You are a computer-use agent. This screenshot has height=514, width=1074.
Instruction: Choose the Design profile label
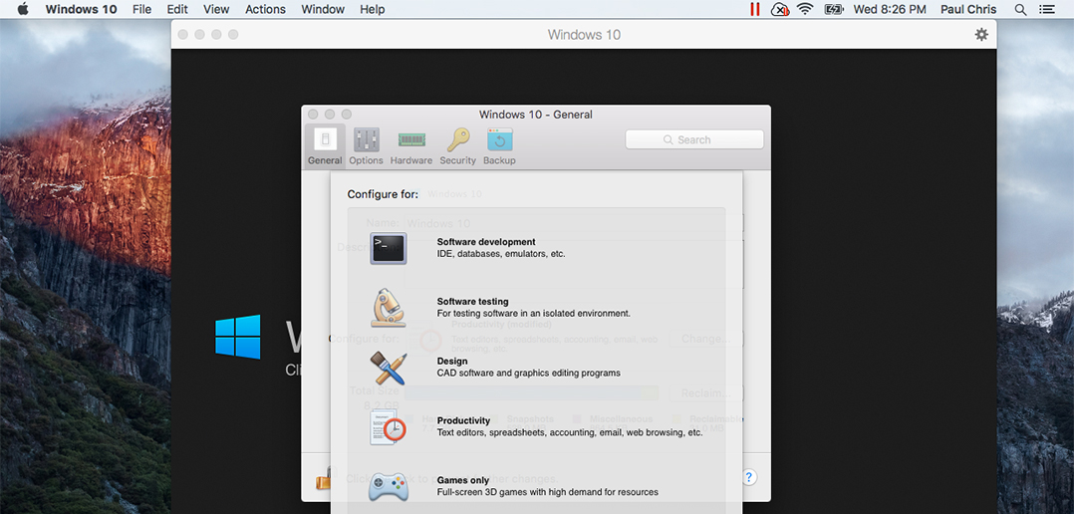click(x=452, y=361)
